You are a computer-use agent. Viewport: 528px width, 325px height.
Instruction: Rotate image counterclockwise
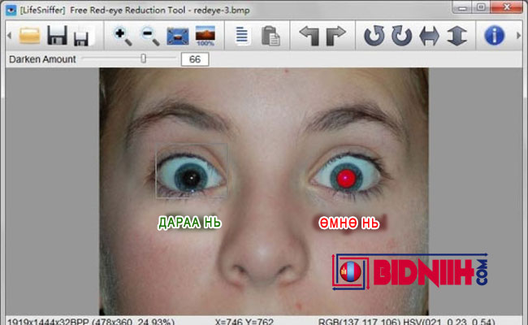pos(374,36)
